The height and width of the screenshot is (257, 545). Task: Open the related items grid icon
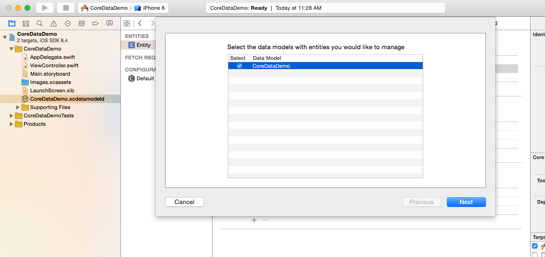126,23
